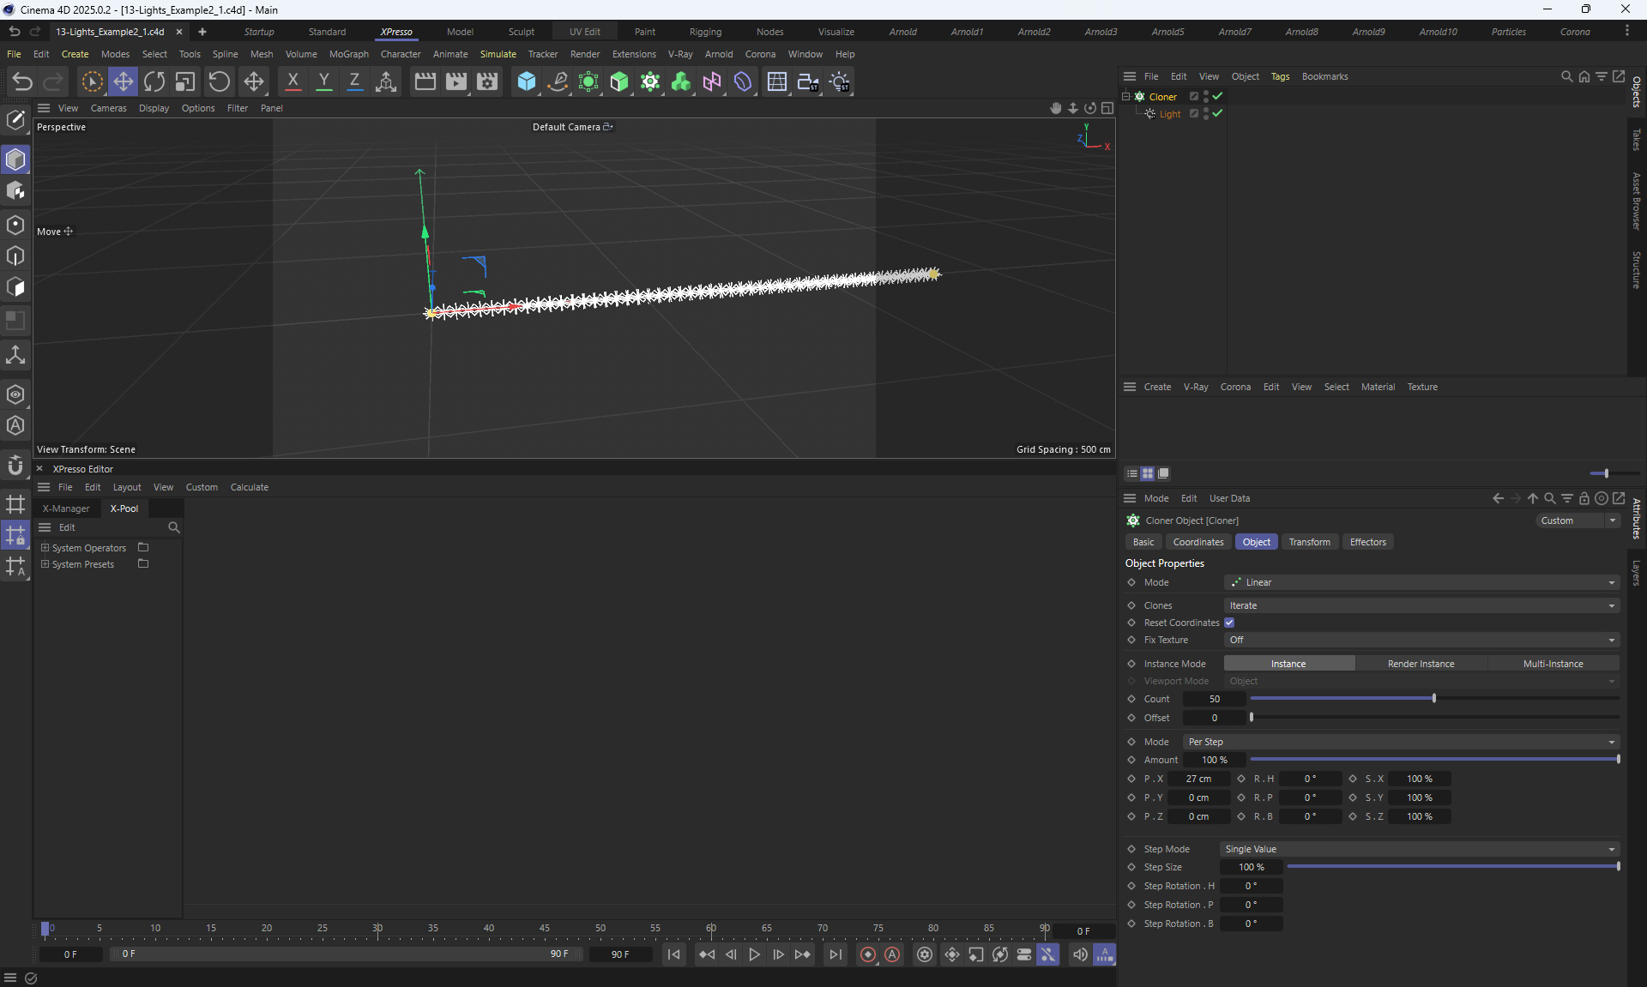The image size is (1647, 987).
Task: Click the Count slider
Action: click(1433, 699)
